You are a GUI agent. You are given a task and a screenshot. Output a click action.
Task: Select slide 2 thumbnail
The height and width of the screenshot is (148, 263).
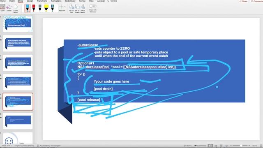[18, 43]
